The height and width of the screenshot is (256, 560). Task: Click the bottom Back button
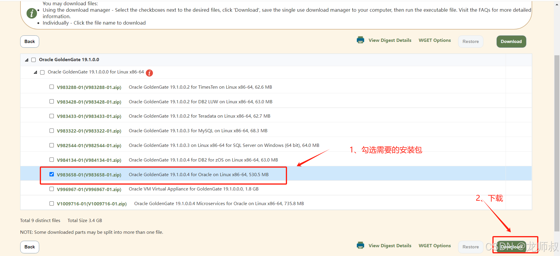tap(30, 247)
